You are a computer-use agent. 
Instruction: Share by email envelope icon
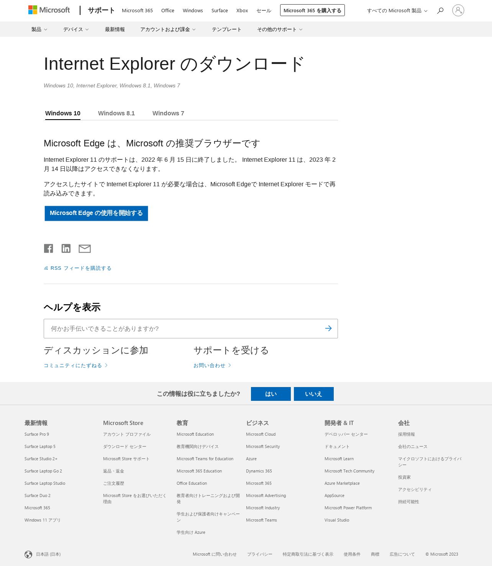click(x=85, y=249)
